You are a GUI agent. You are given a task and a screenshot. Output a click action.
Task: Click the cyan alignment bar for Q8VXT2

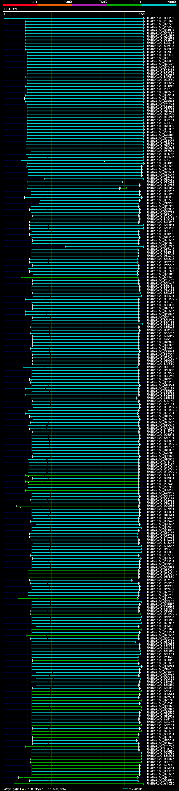(x=75, y=182)
